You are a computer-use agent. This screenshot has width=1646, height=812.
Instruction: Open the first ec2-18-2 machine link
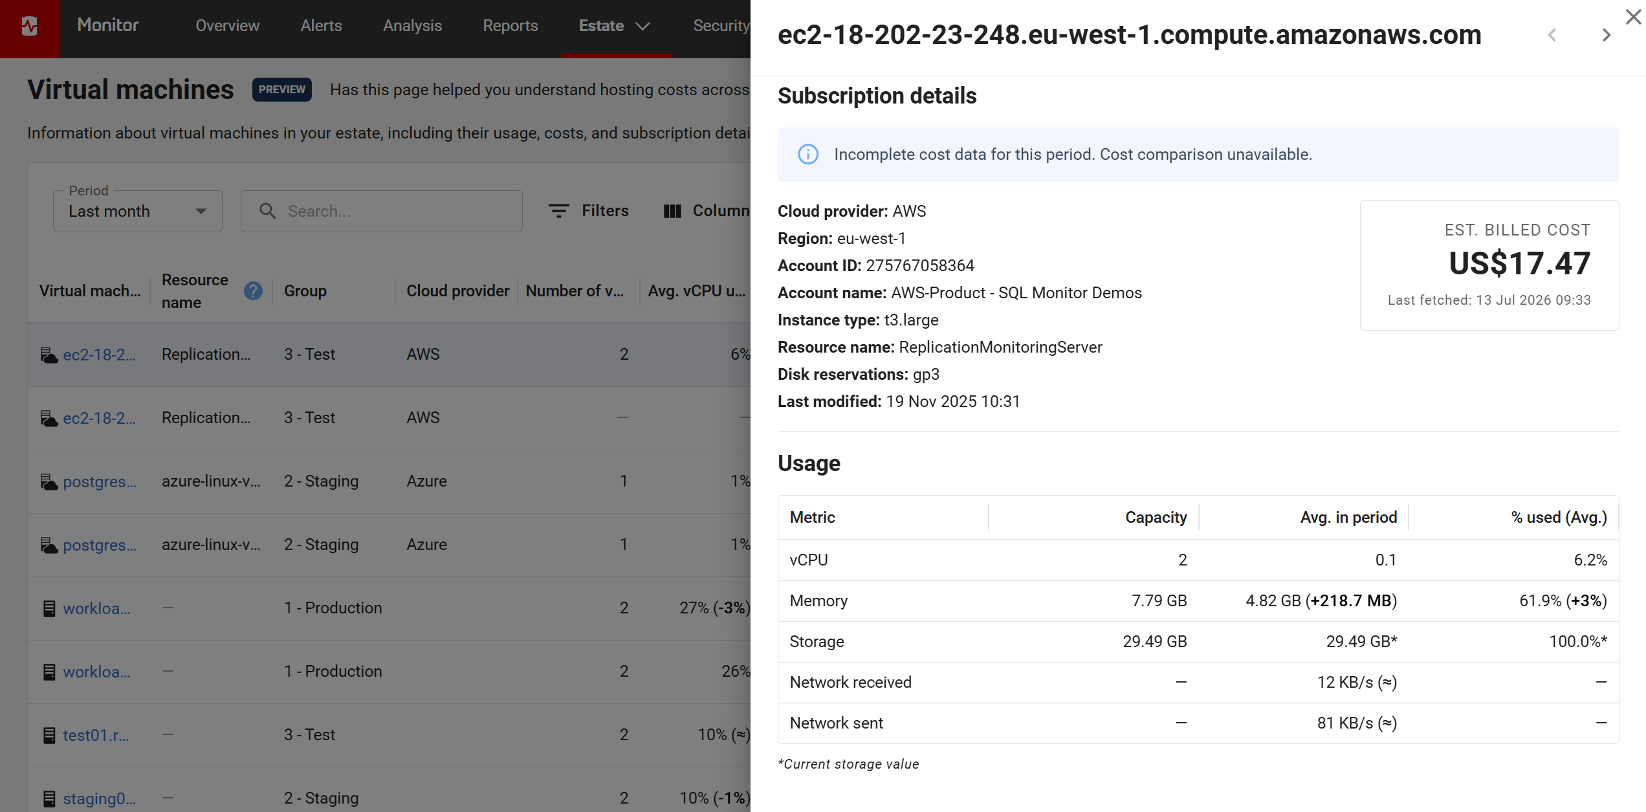(x=99, y=355)
